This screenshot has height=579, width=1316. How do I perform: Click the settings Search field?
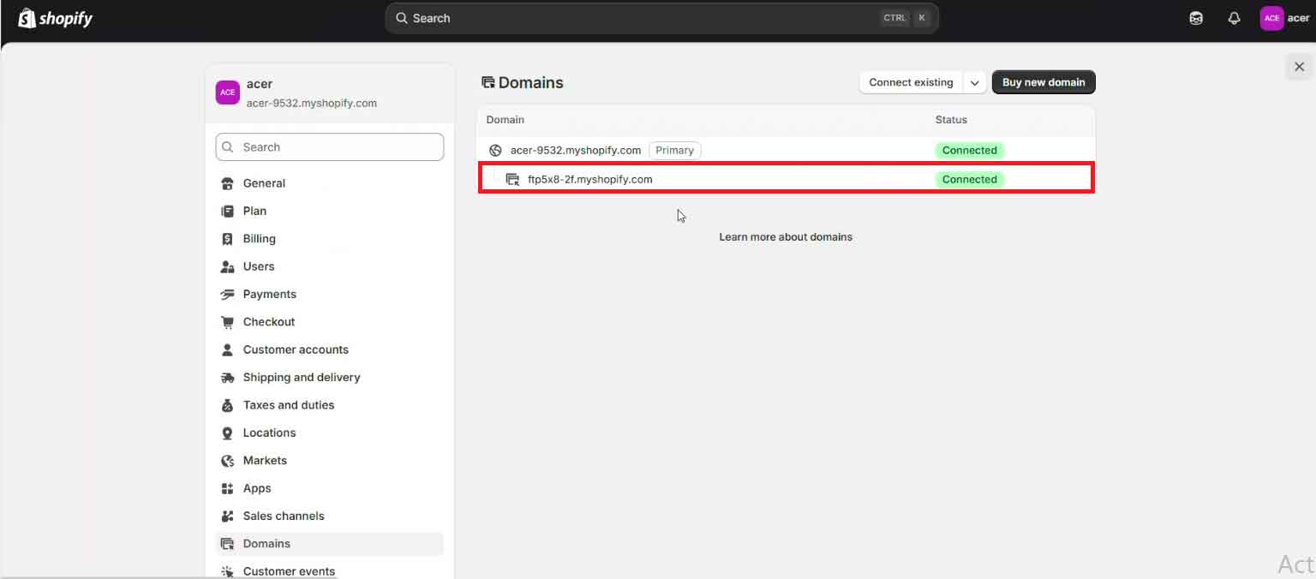pos(330,147)
